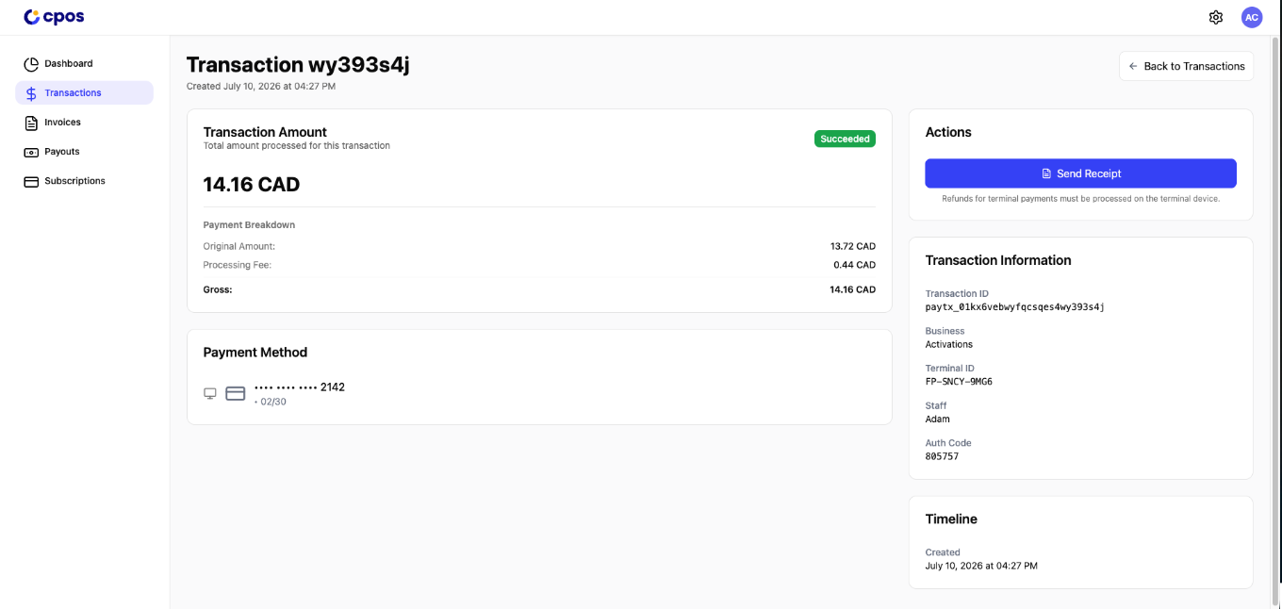Click the Created July 10 subtitle under heading

tap(261, 86)
